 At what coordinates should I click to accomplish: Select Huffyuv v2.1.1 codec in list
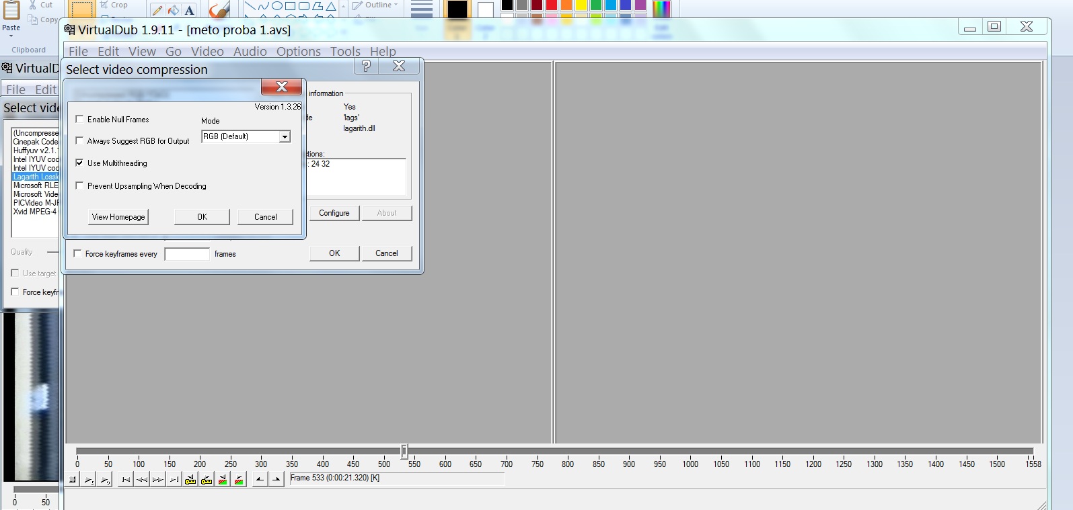pyautogui.click(x=36, y=151)
